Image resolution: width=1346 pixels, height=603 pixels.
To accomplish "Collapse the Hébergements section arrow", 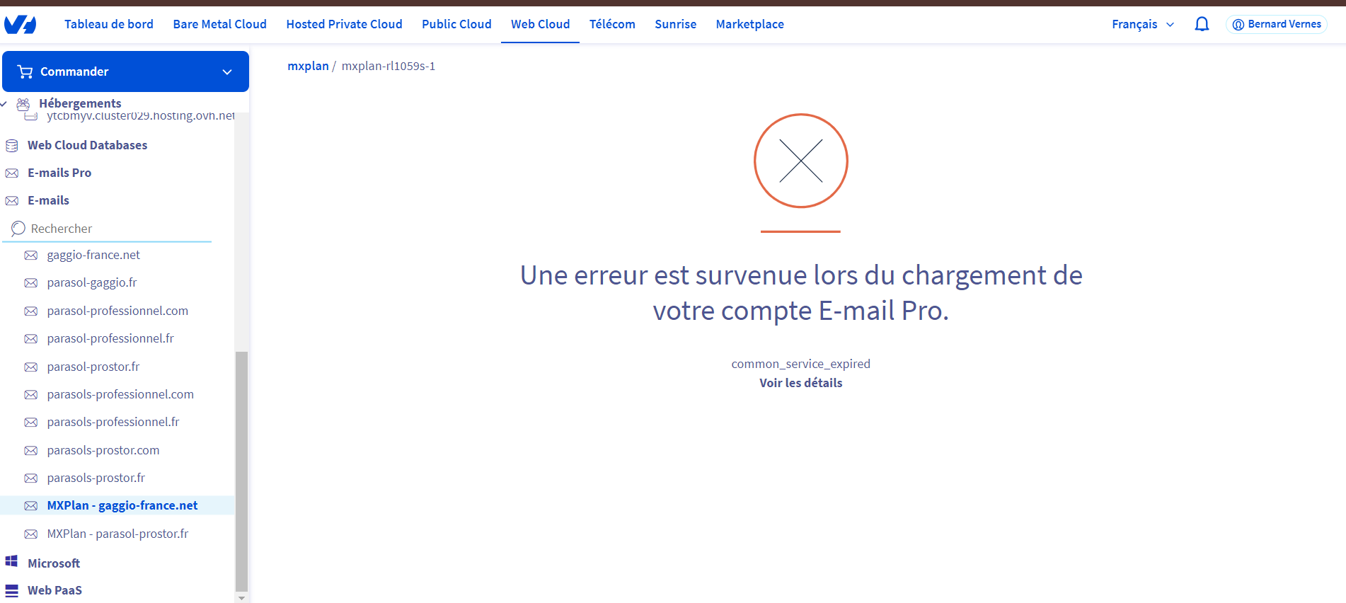I will [4, 104].
